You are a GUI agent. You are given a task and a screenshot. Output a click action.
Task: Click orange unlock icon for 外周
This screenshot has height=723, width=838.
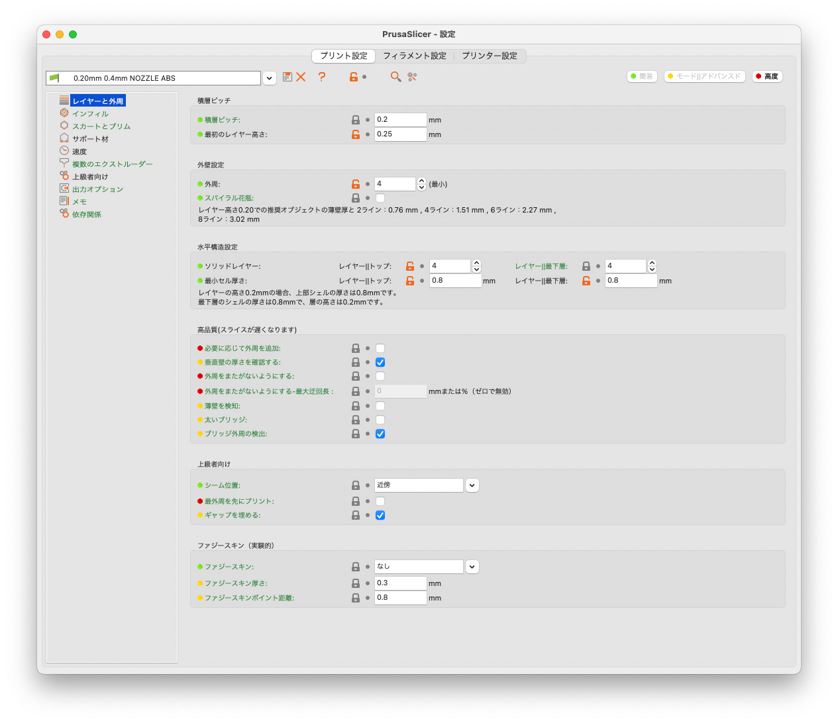[x=356, y=184]
